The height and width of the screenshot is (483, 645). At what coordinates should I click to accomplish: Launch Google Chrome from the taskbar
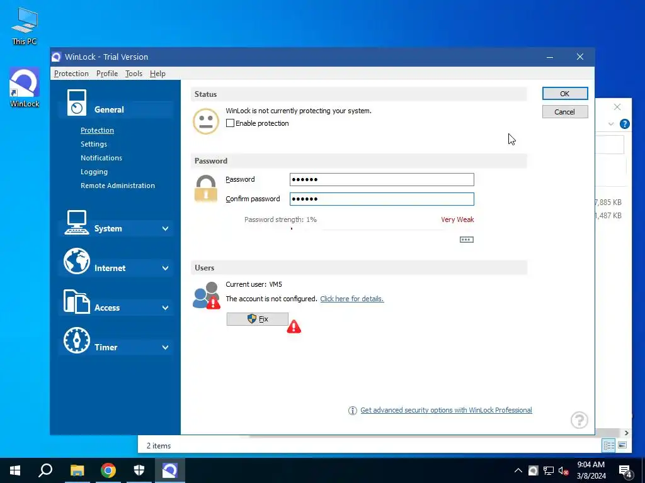[x=108, y=470]
